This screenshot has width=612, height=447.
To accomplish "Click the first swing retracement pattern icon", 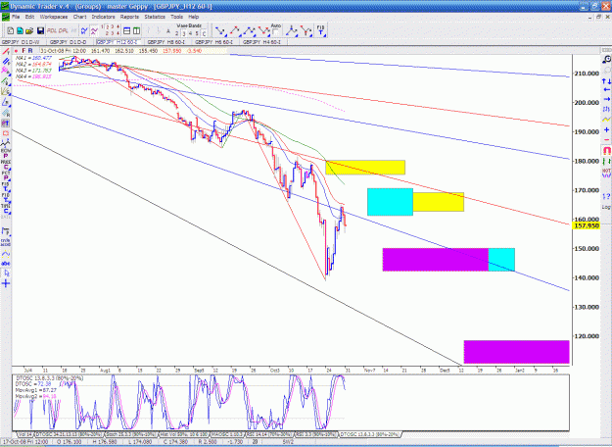I will pyautogui.click(x=220, y=30).
